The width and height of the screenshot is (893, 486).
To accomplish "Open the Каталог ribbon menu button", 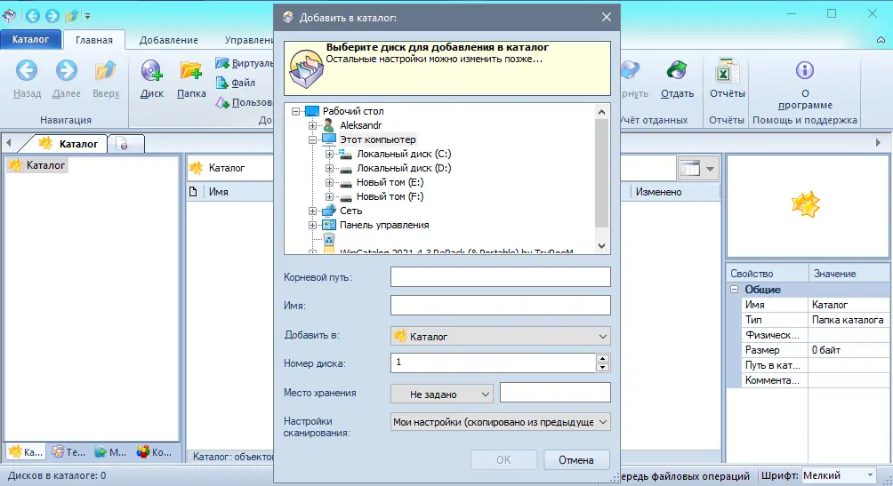I will 31,39.
